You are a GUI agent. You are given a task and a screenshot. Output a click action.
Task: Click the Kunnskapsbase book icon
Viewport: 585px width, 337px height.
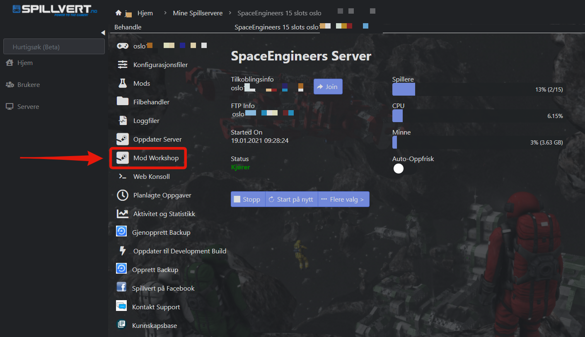click(121, 324)
